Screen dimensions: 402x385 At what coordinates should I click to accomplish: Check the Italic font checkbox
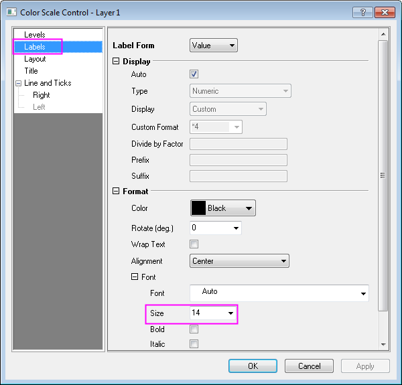tap(194, 344)
